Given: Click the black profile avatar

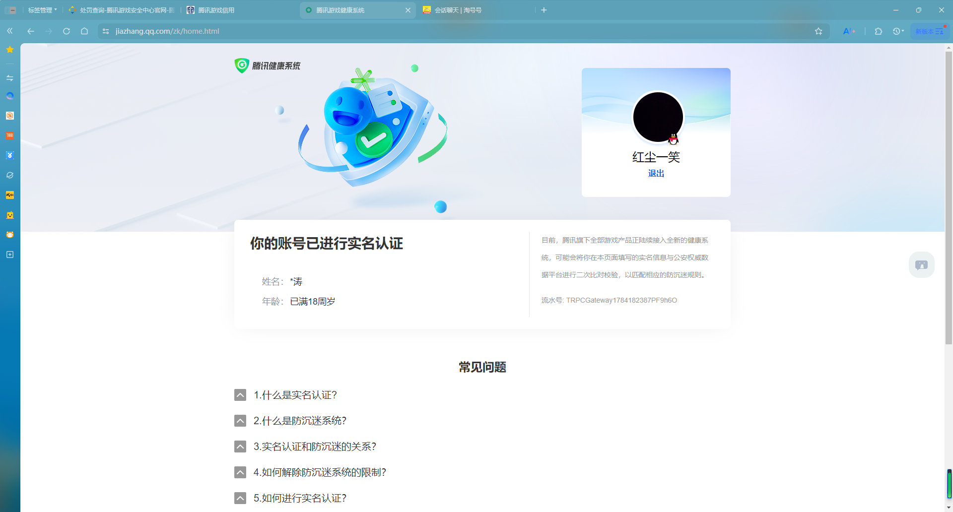Looking at the screenshot, I should (x=658, y=117).
